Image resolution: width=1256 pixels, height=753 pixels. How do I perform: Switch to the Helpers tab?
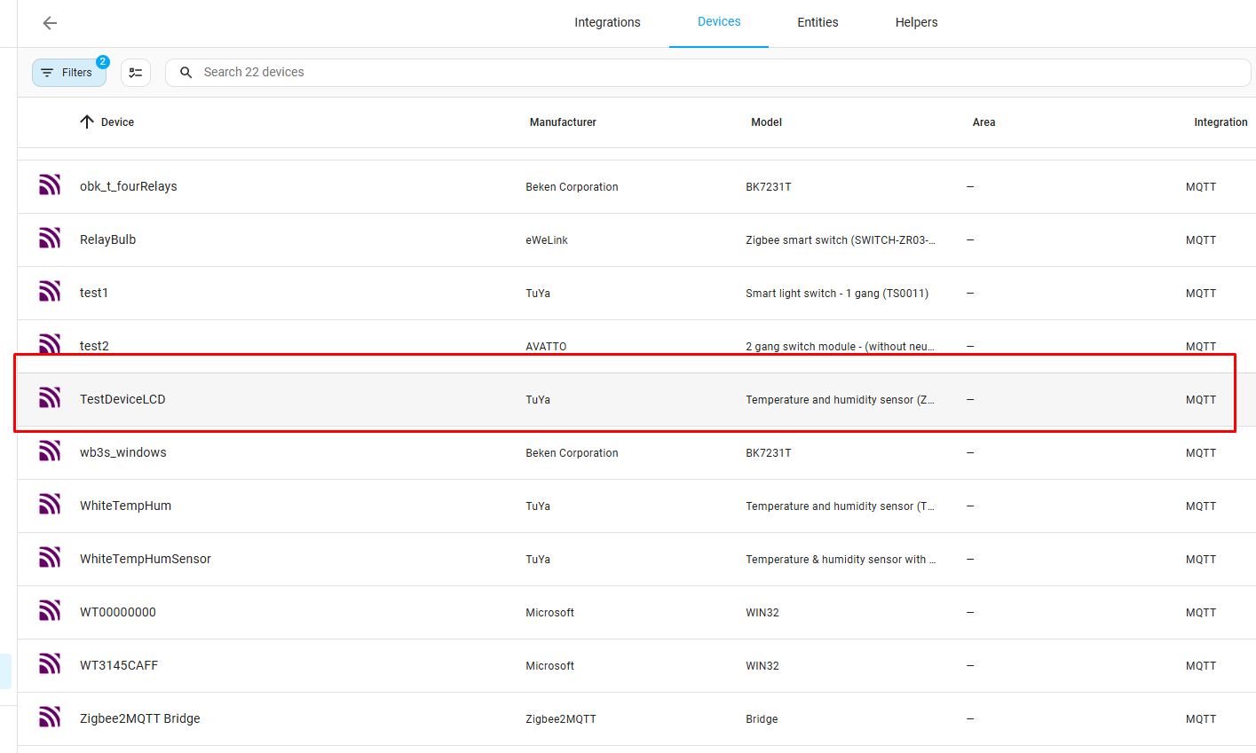click(916, 23)
